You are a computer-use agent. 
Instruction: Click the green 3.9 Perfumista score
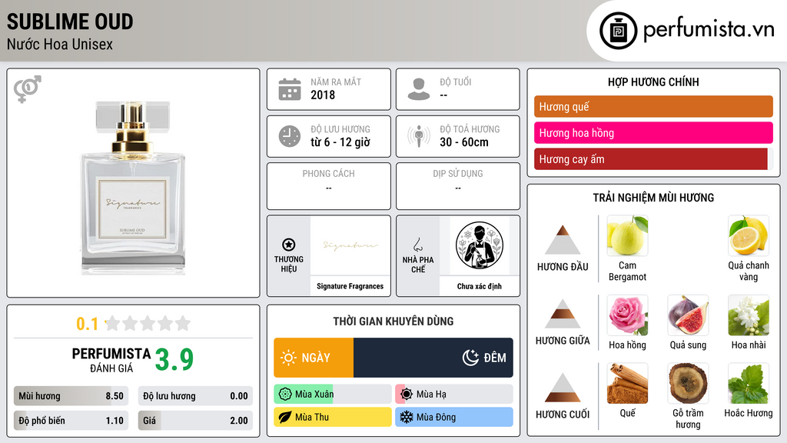pos(174,360)
